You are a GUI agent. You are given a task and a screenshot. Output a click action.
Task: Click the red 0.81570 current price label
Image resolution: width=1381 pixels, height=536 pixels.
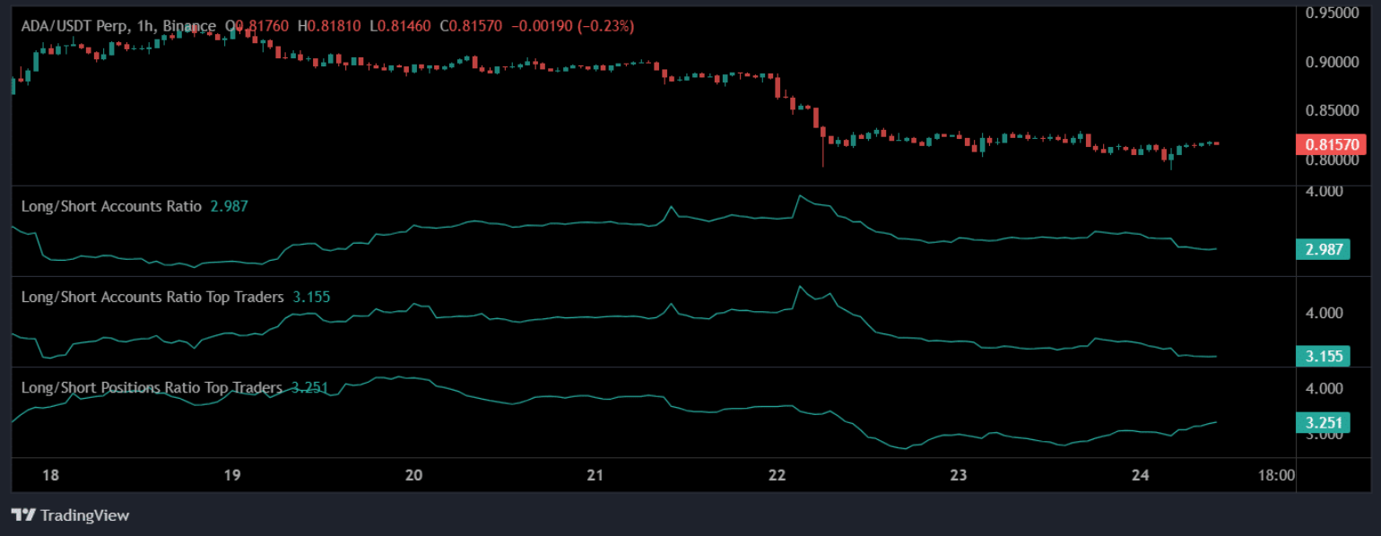pos(1333,144)
